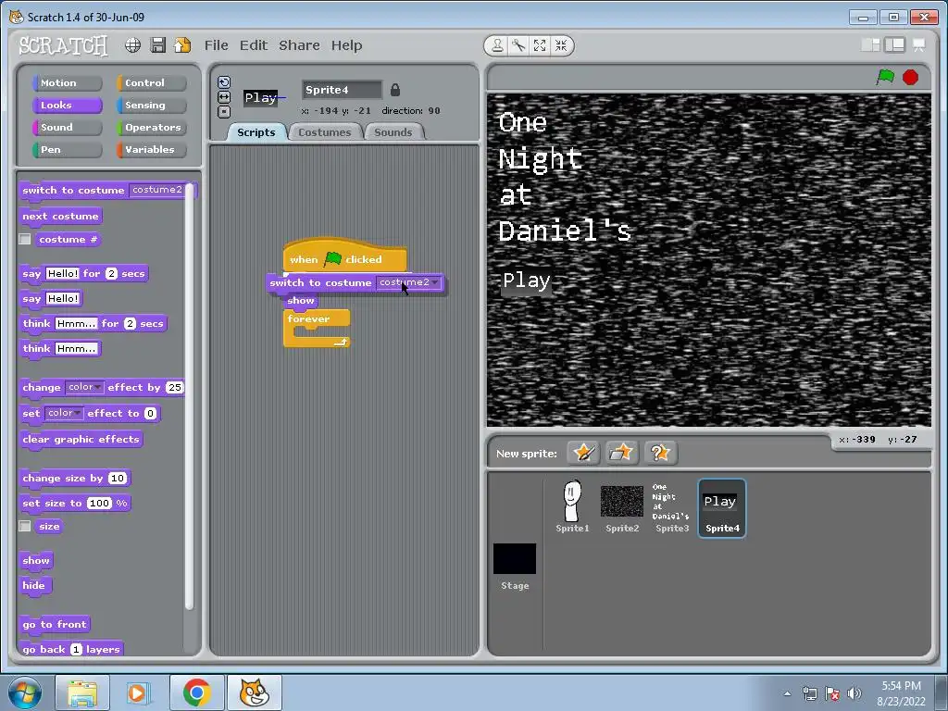Open the Help menu

[346, 45]
